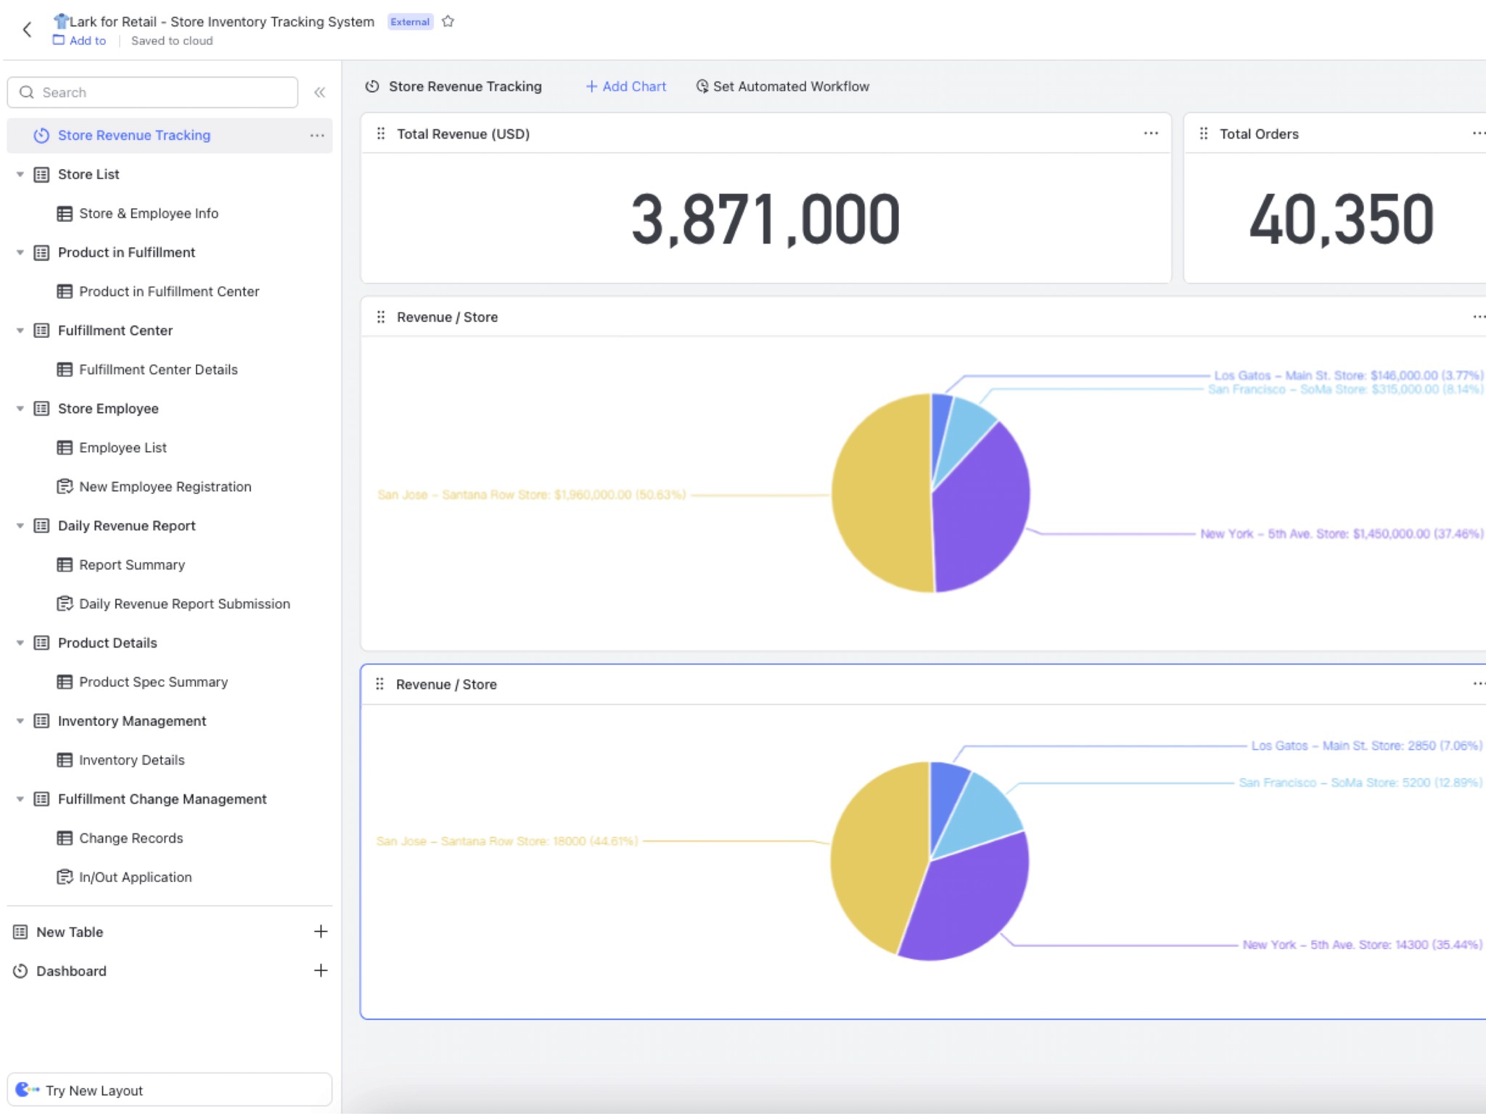Collapse the Store List table group

20,175
